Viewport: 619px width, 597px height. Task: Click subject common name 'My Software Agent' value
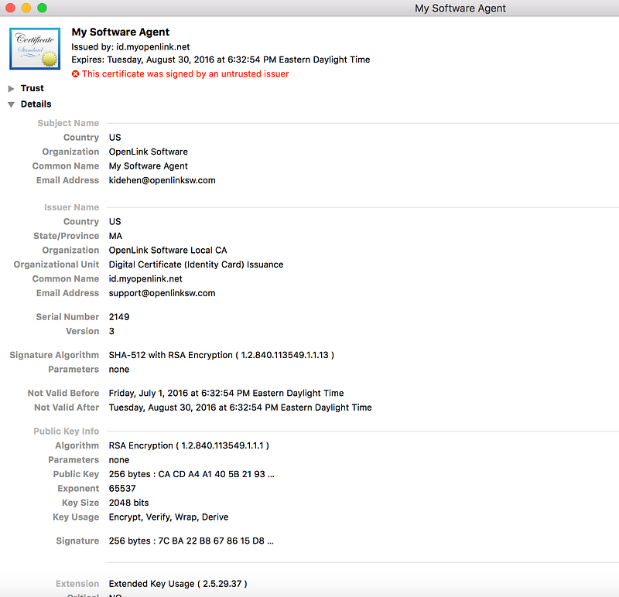click(149, 166)
